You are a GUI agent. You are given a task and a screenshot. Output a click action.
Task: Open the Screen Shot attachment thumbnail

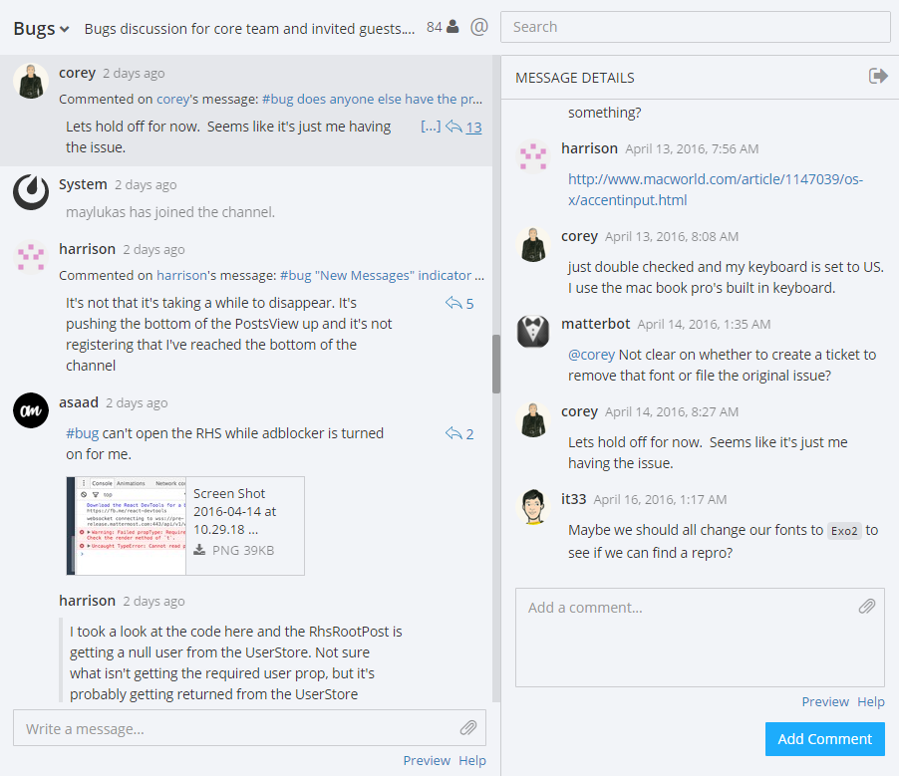127,526
